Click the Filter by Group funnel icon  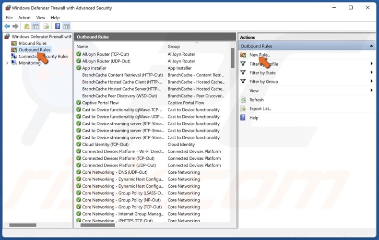[243, 81]
